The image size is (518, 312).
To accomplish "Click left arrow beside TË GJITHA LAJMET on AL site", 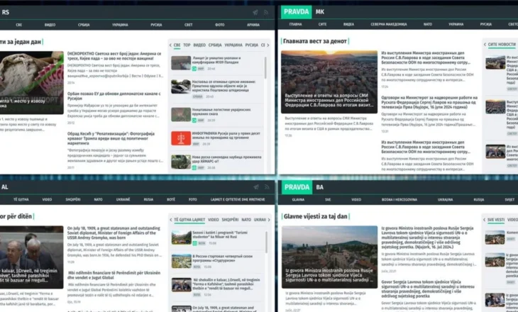I will [171, 220].
